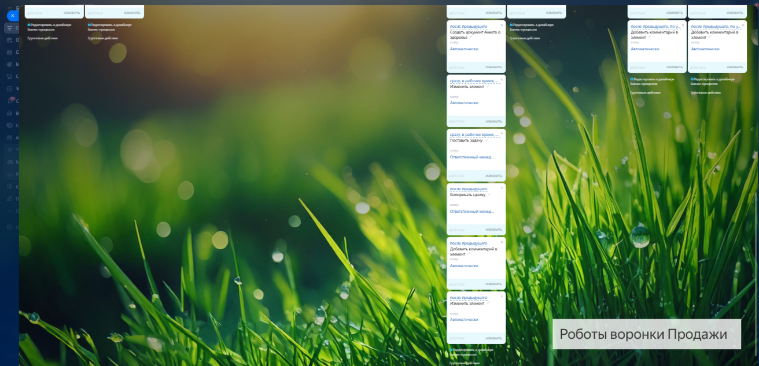Delete the 'Поставить задачу' robot with the X icon
The height and width of the screenshot is (366, 759).
coord(502,134)
